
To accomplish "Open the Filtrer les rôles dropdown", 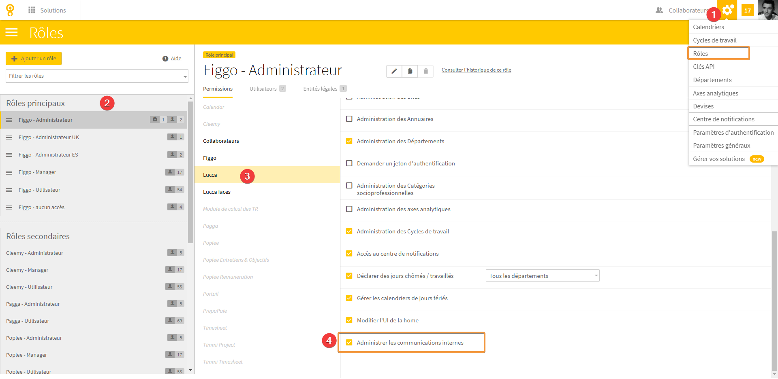I will (x=97, y=76).
